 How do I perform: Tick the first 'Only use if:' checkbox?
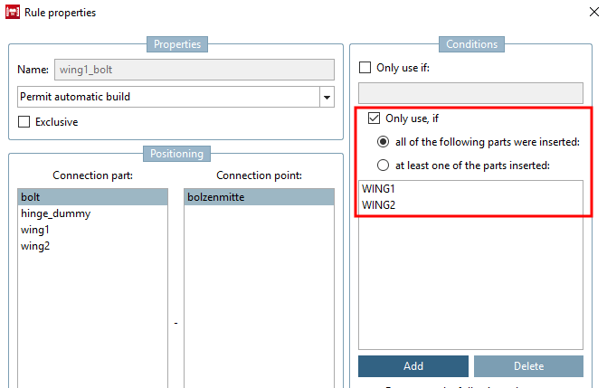[365, 68]
